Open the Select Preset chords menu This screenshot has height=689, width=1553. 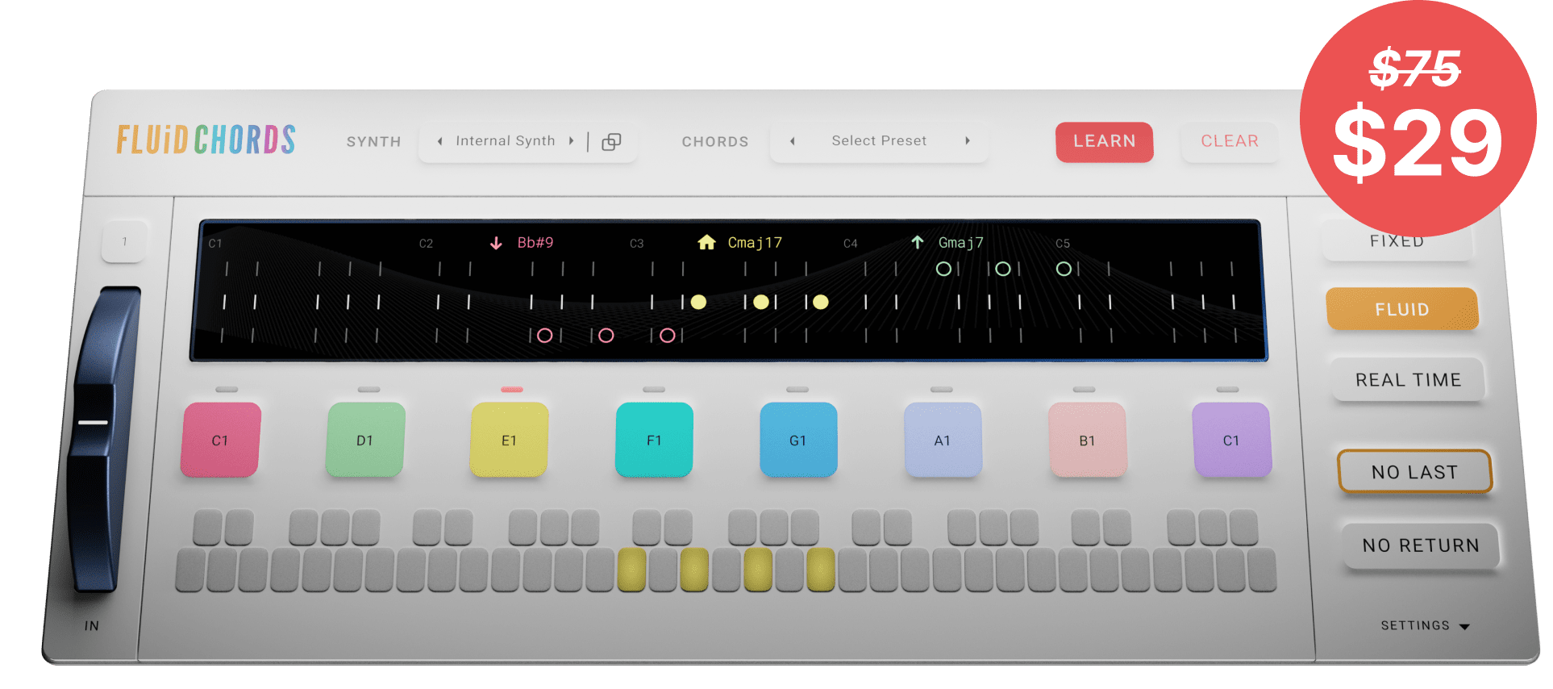pyautogui.click(x=879, y=140)
